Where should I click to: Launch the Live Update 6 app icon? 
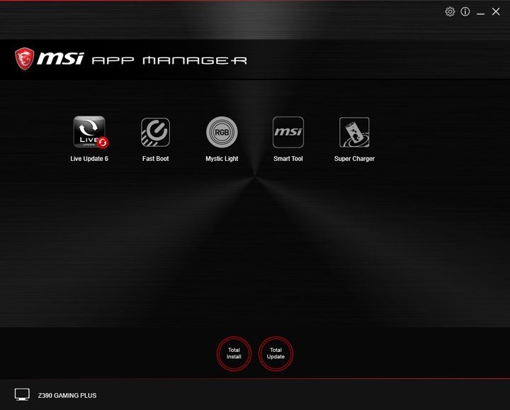(x=89, y=131)
